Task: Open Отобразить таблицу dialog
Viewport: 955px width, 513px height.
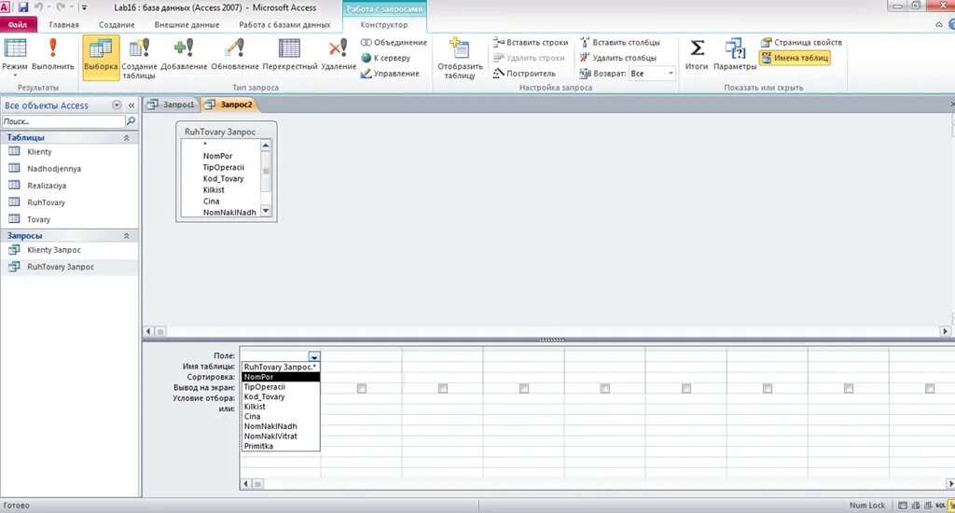Action: click(x=460, y=58)
